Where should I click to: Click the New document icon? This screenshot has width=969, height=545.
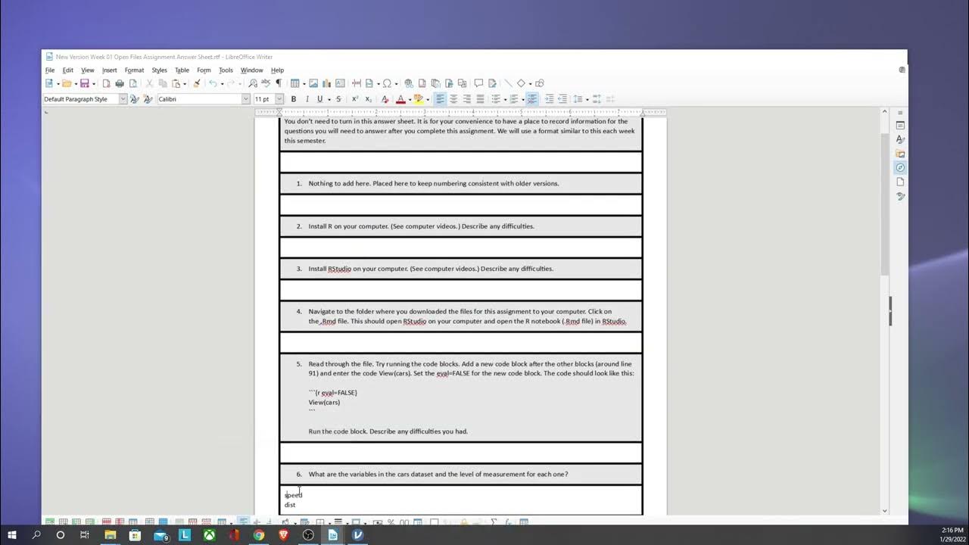point(49,83)
